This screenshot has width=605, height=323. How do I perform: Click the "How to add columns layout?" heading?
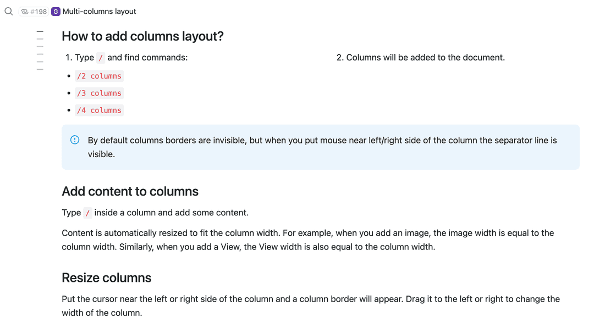pos(142,36)
